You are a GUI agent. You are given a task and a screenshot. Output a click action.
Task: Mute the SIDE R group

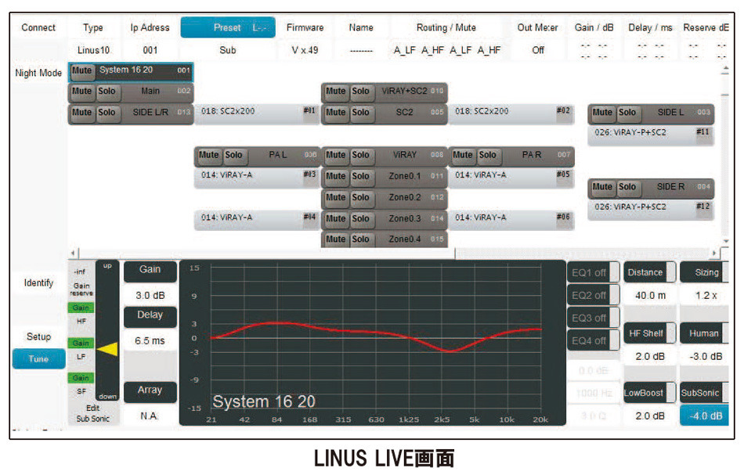click(x=602, y=187)
